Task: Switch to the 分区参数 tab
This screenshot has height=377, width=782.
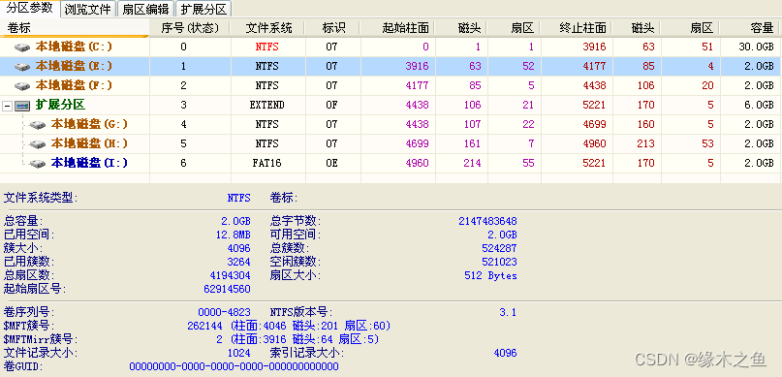Action: [x=29, y=8]
